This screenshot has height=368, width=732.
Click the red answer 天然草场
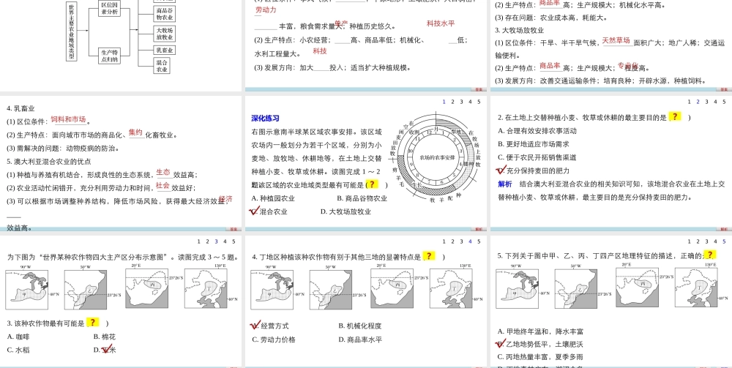tap(616, 40)
